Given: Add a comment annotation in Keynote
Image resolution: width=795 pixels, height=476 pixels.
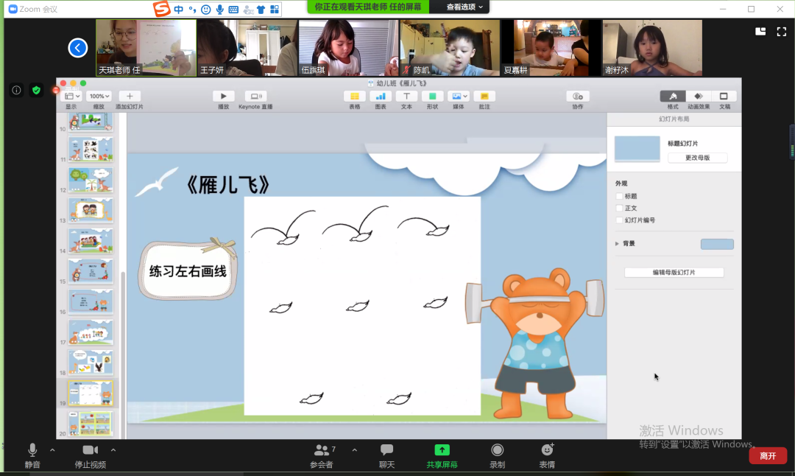Looking at the screenshot, I should pyautogui.click(x=484, y=96).
